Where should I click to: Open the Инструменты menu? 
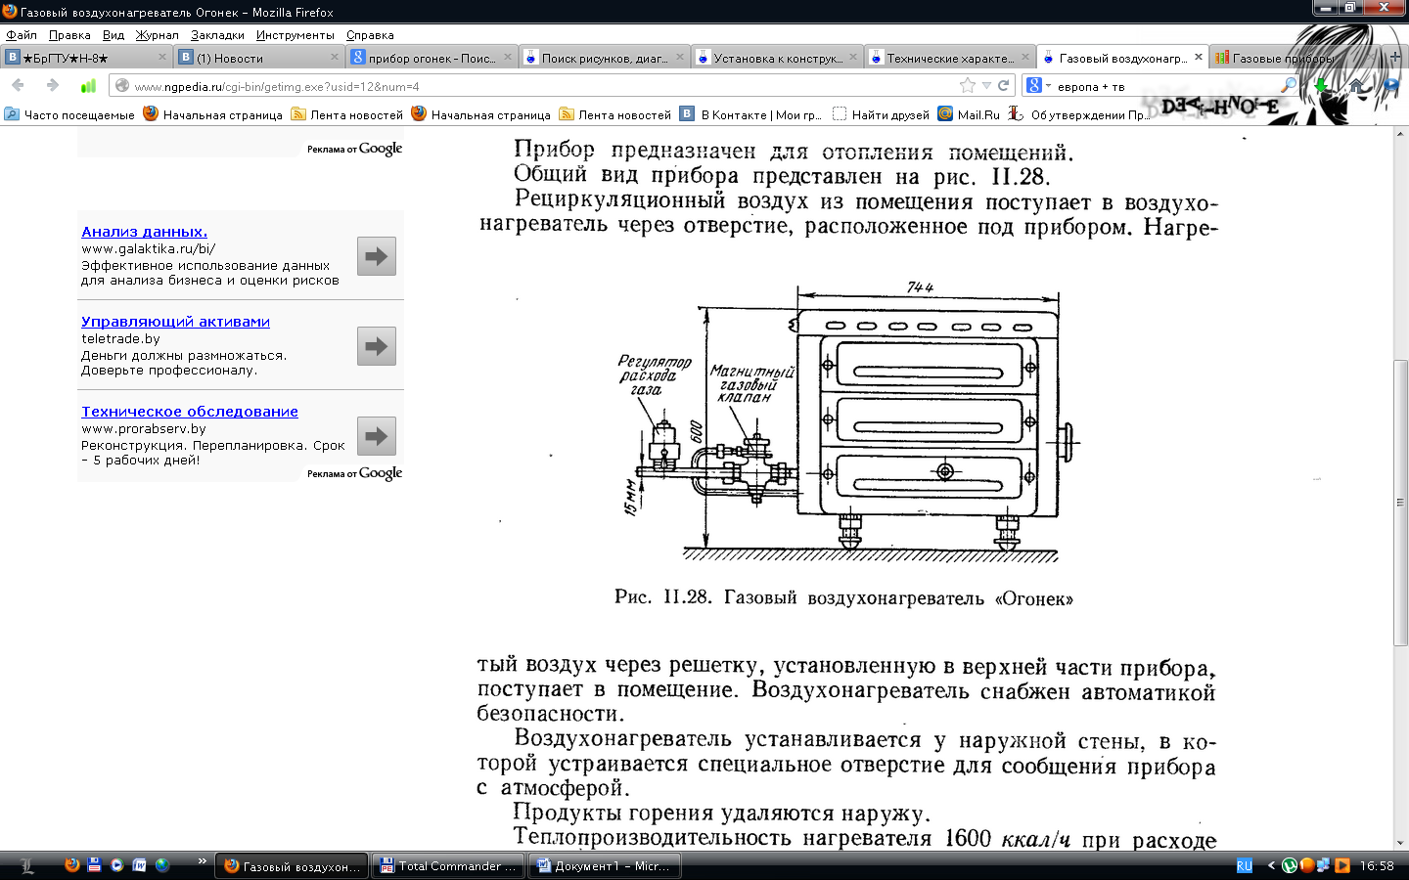(295, 35)
